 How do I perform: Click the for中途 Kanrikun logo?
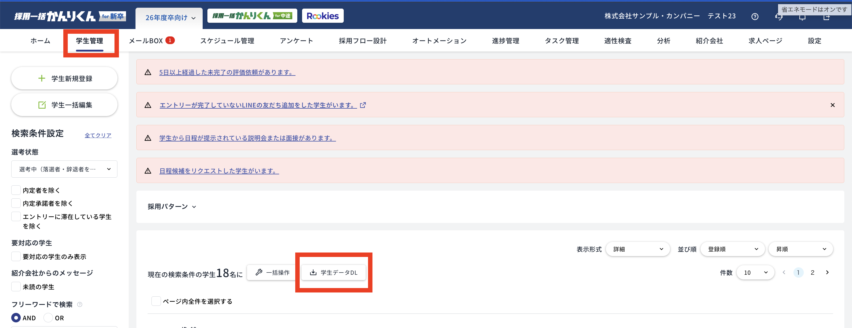pyautogui.click(x=252, y=16)
